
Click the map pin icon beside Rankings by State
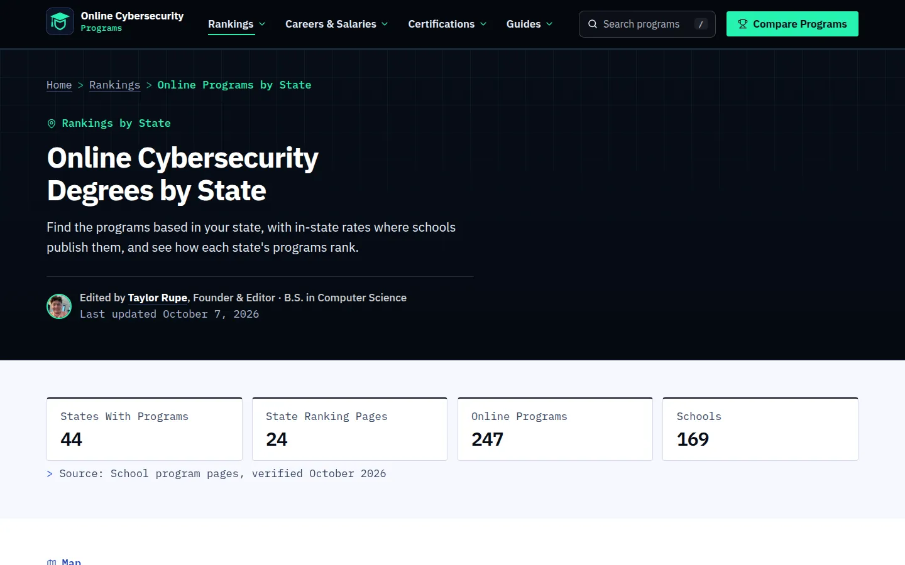52,124
